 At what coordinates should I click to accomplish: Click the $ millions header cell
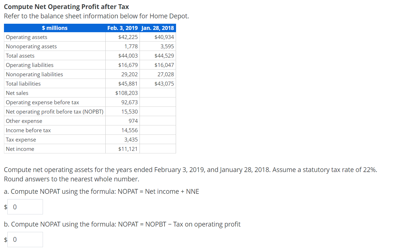55,28
